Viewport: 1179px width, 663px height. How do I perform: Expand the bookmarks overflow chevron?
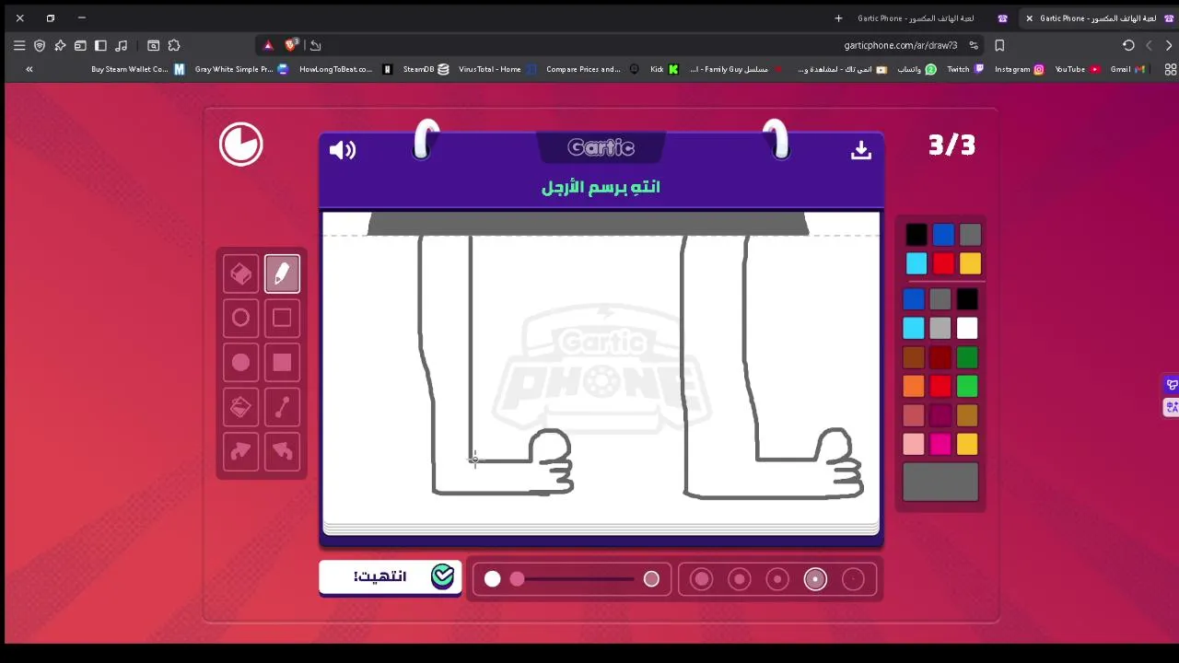[x=29, y=69]
